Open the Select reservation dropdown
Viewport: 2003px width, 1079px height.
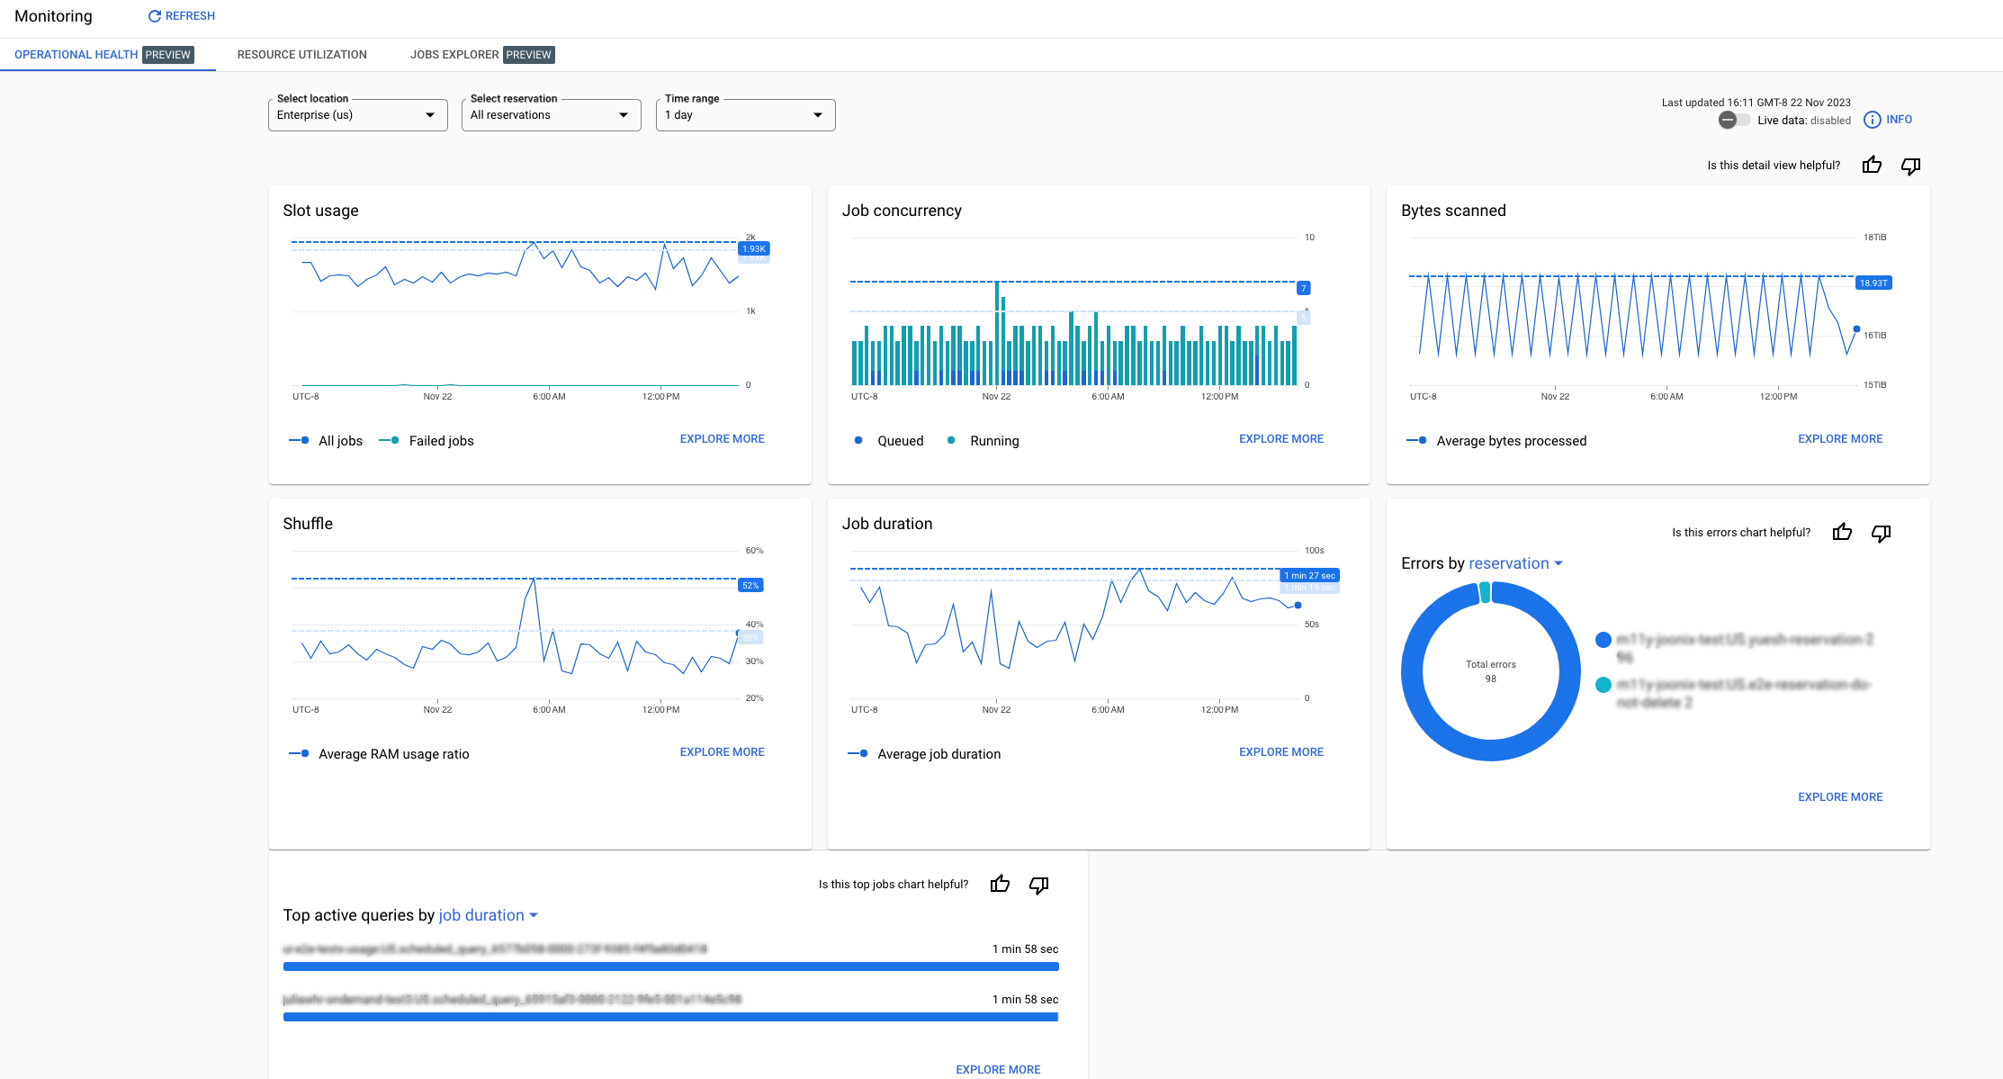pyautogui.click(x=550, y=114)
